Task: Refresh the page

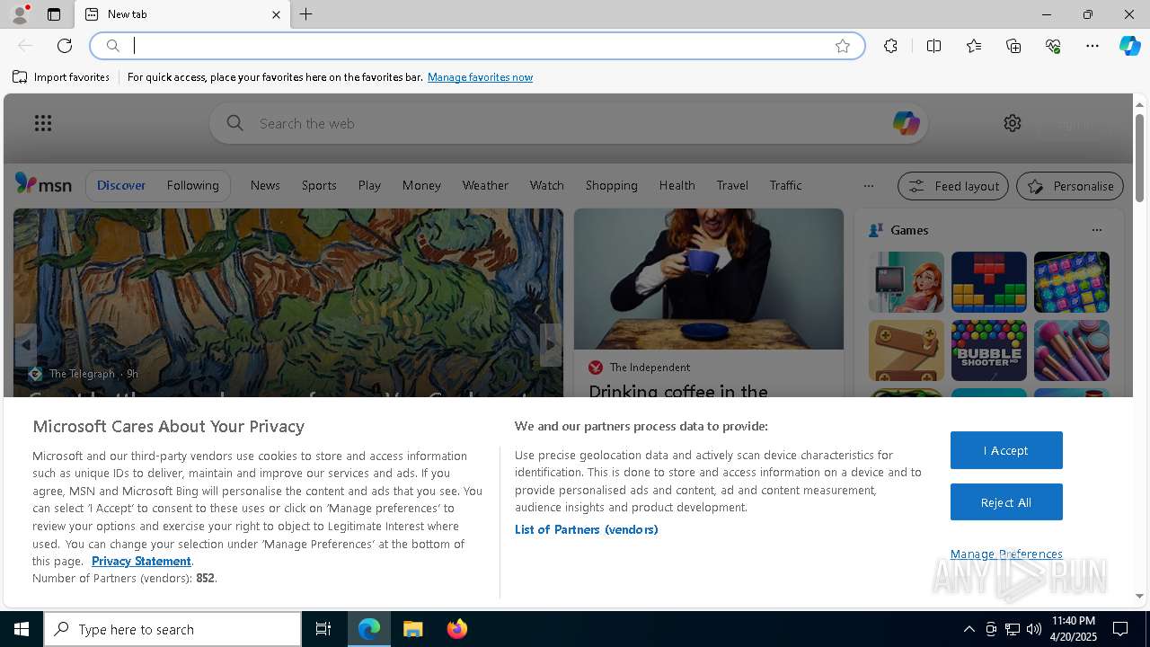Action: (x=65, y=46)
